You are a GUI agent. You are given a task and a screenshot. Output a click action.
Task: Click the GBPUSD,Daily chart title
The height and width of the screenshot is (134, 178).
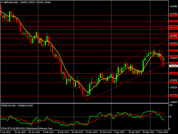coord(11,2)
